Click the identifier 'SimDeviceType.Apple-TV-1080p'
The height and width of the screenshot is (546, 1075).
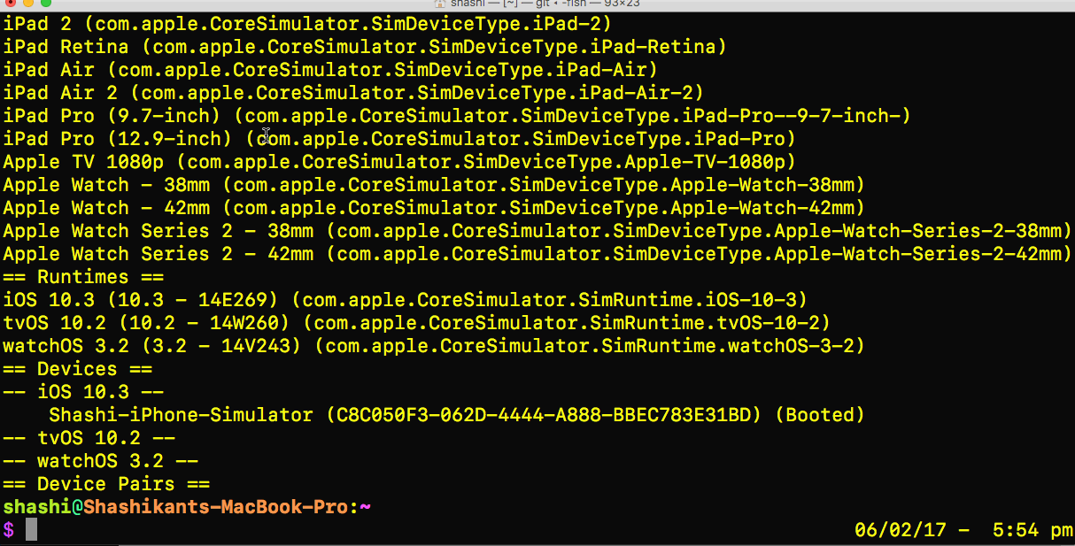click(x=623, y=162)
